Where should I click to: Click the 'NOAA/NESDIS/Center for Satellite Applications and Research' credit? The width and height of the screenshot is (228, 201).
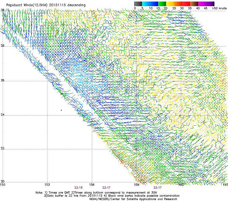tap(133, 199)
